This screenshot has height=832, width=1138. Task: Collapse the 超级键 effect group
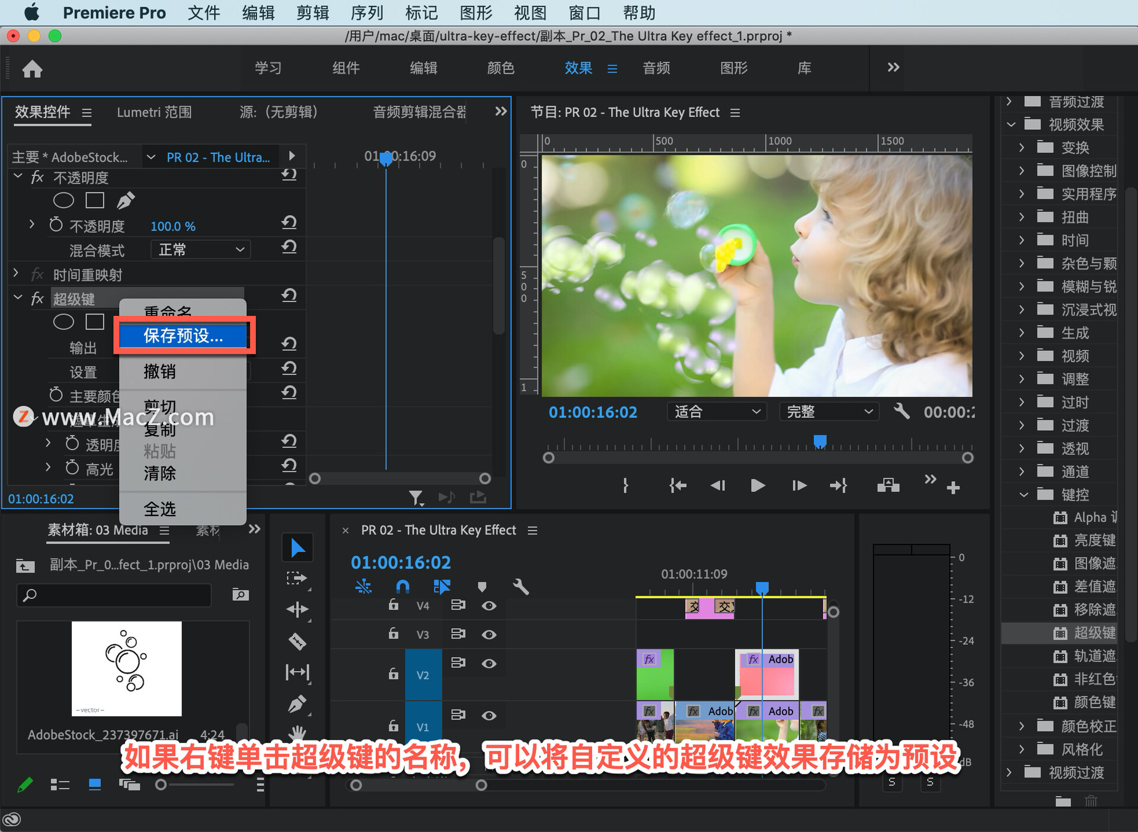(x=18, y=297)
